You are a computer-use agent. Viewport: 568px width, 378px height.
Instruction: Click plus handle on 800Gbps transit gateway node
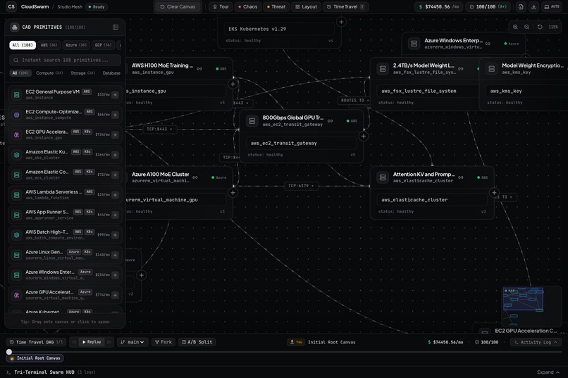(x=364, y=136)
